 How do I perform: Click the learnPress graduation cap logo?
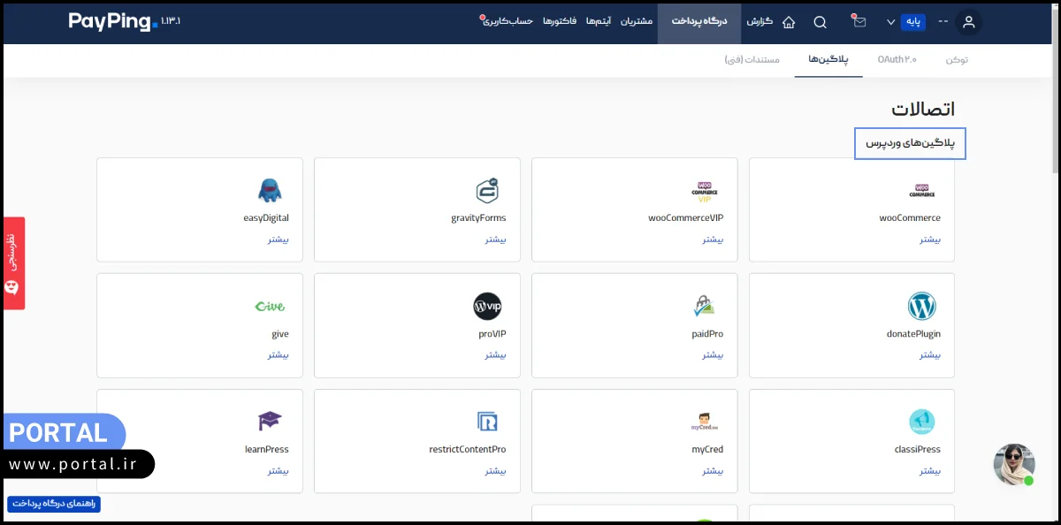pos(270,421)
